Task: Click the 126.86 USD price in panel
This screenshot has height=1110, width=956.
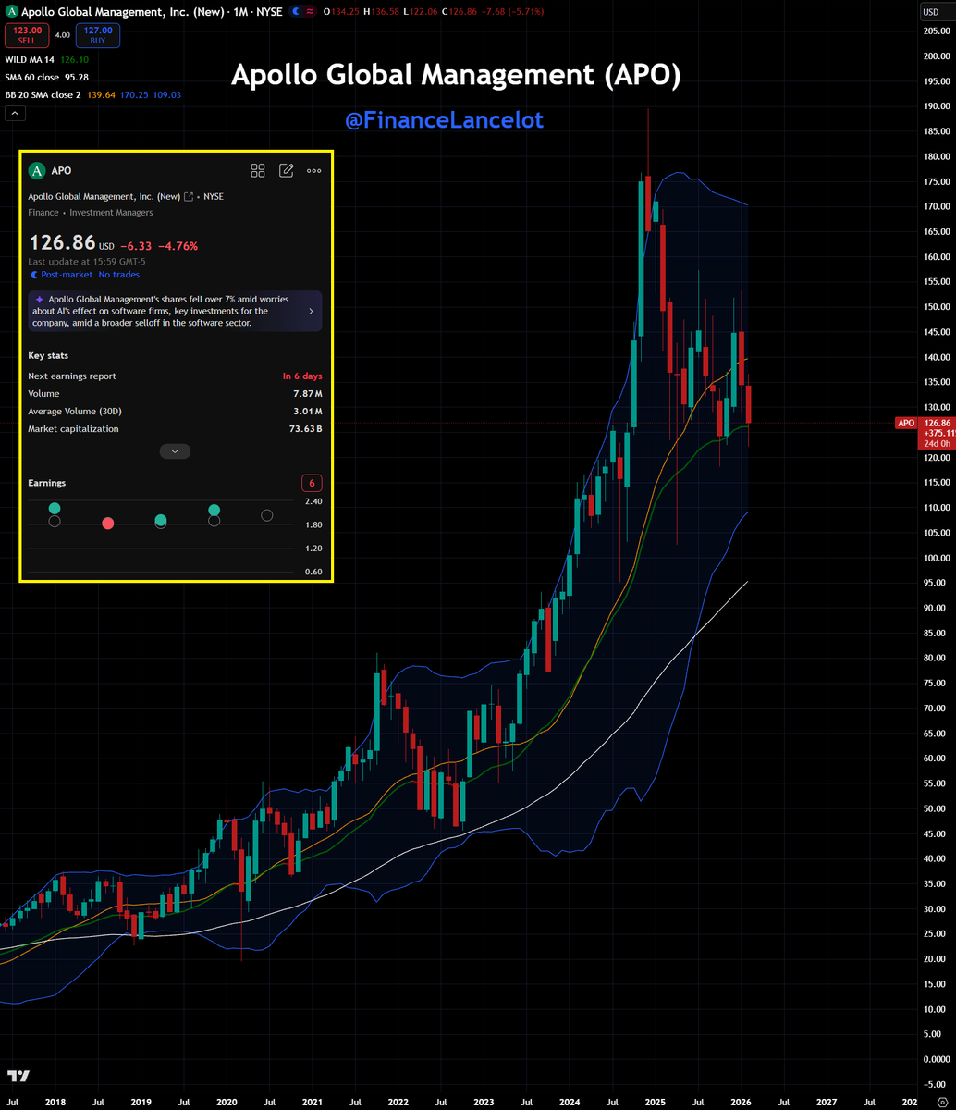Action: click(x=71, y=243)
